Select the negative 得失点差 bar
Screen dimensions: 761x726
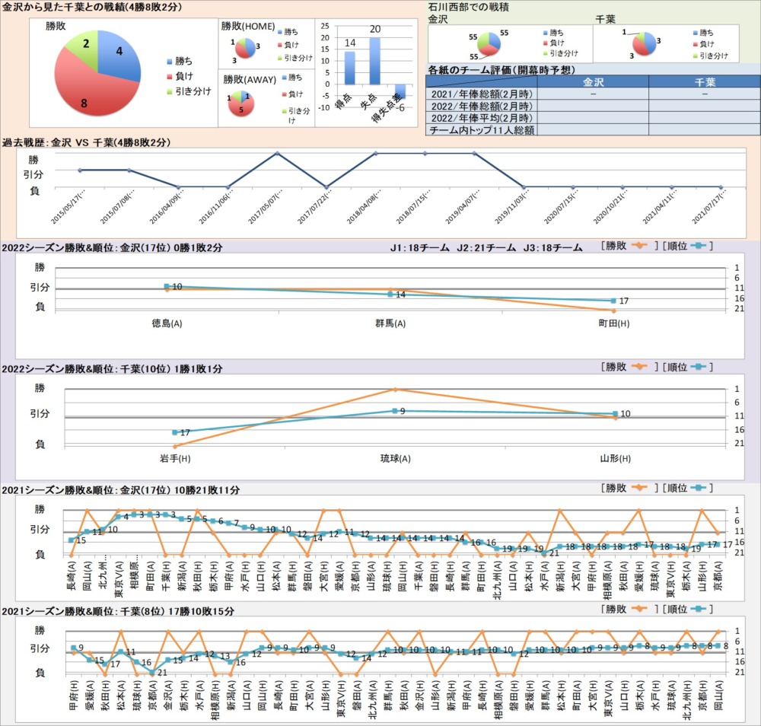pos(400,91)
